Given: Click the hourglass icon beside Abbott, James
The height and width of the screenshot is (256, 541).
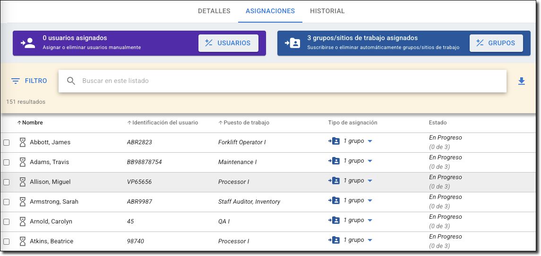Looking at the screenshot, I should pyautogui.click(x=22, y=142).
